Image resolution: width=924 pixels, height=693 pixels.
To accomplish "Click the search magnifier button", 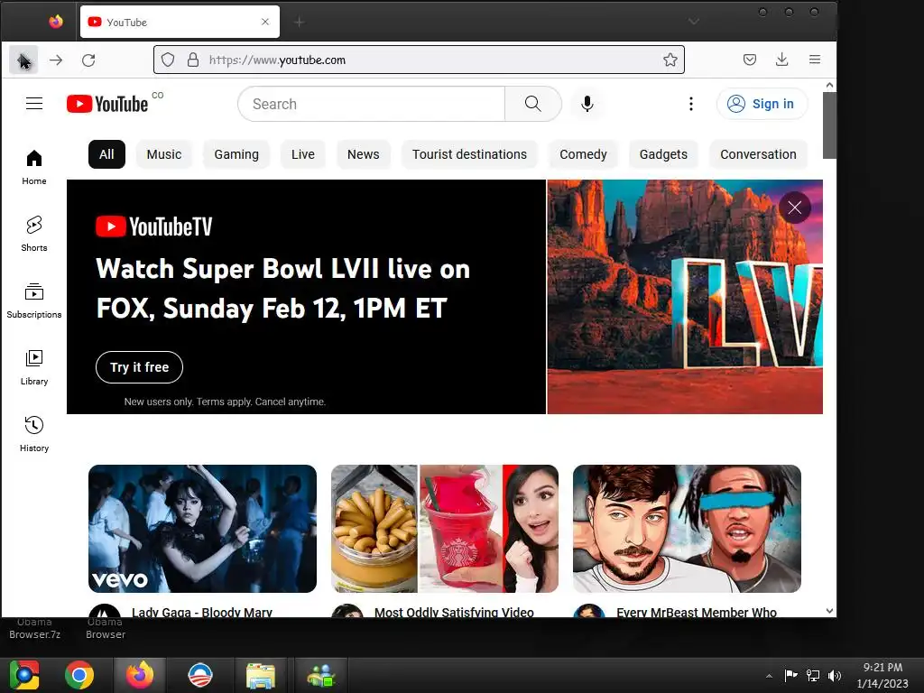I will [x=532, y=104].
